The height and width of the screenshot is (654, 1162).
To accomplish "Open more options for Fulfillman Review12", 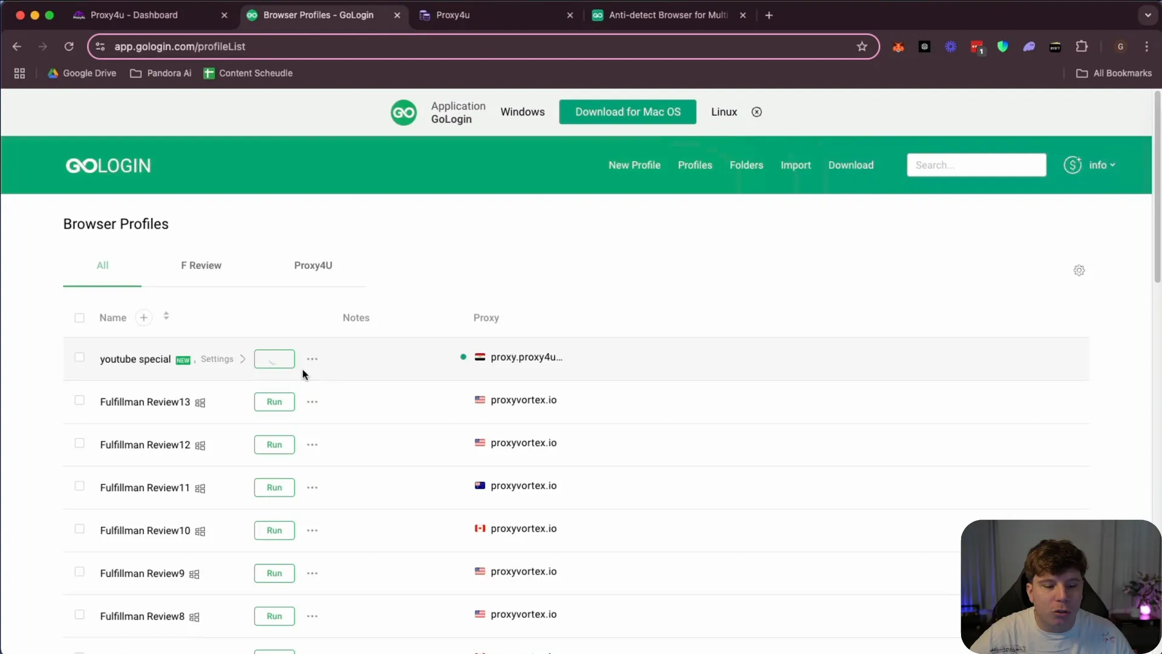I will [312, 445].
